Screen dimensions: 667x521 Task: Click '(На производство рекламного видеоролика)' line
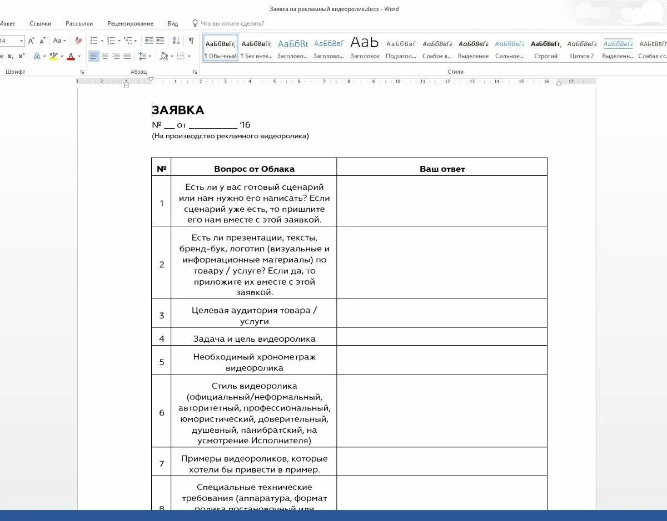230,136
